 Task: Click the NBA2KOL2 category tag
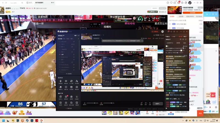(96, 38)
